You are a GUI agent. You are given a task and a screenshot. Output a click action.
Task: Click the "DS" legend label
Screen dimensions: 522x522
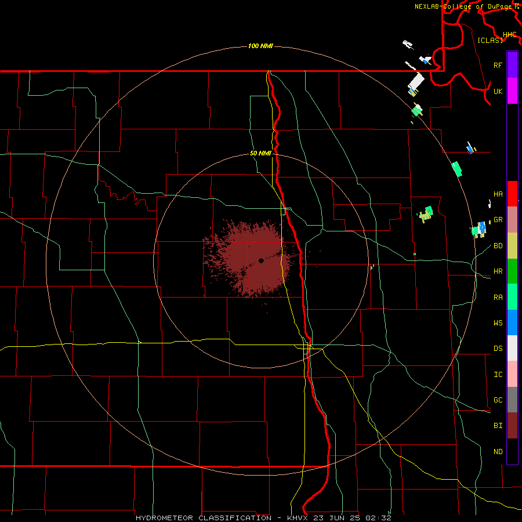498,348
